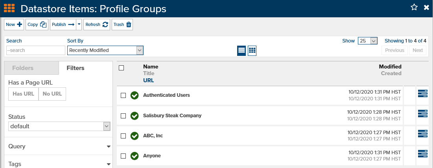Click the green status icon for ABC, Inc
Viewport: 433px width, 168px height.
pos(135,136)
